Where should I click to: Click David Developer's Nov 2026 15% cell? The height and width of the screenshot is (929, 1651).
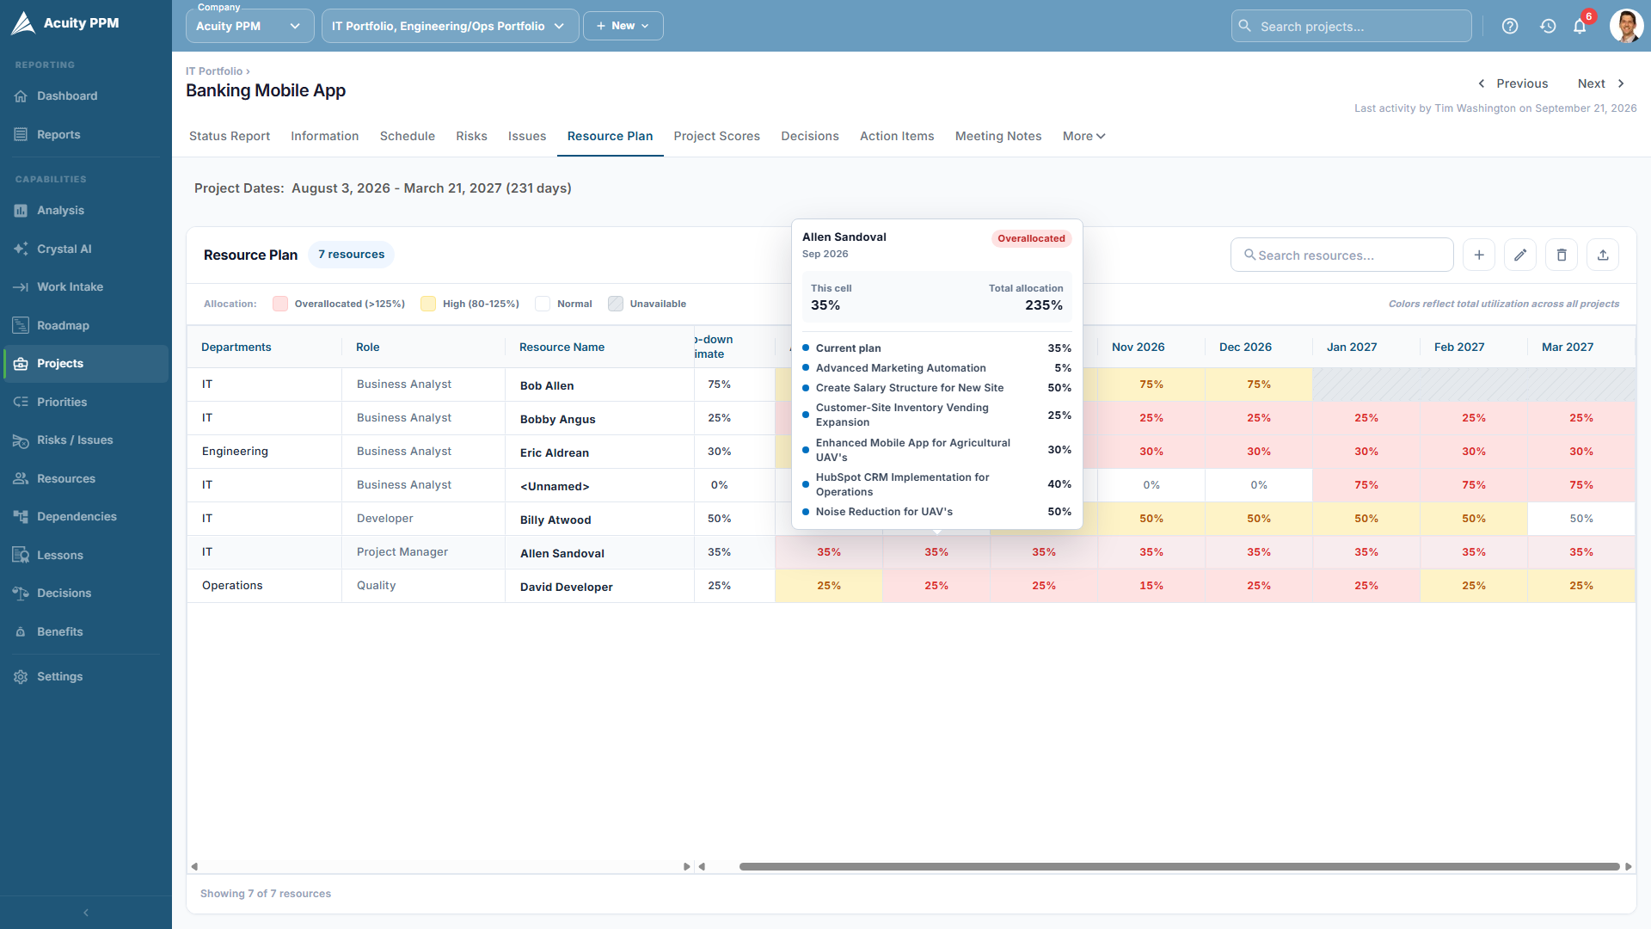[x=1151, y=586]
